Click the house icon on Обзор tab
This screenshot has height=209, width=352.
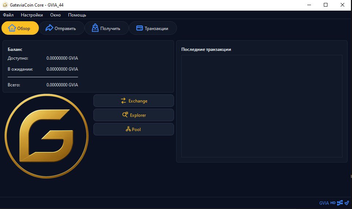(x=12, y=28)
